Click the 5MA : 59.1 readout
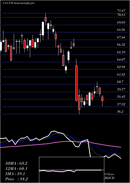This screenshot has height=183, width=130. pos(15,174)
